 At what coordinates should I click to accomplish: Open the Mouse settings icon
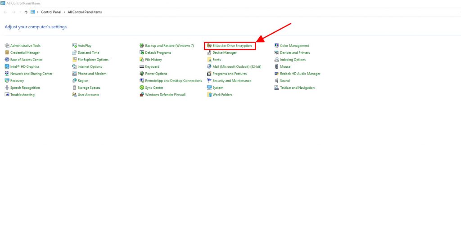coord(276,66)
